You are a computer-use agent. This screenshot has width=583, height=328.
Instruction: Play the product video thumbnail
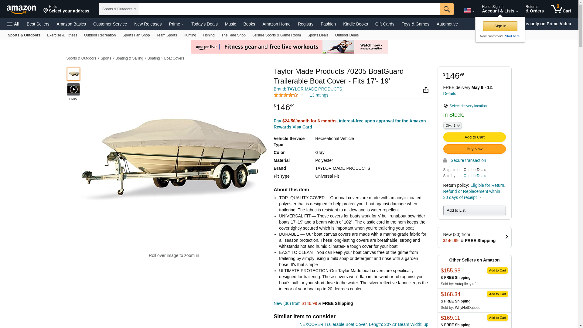[x=73, y=89]
